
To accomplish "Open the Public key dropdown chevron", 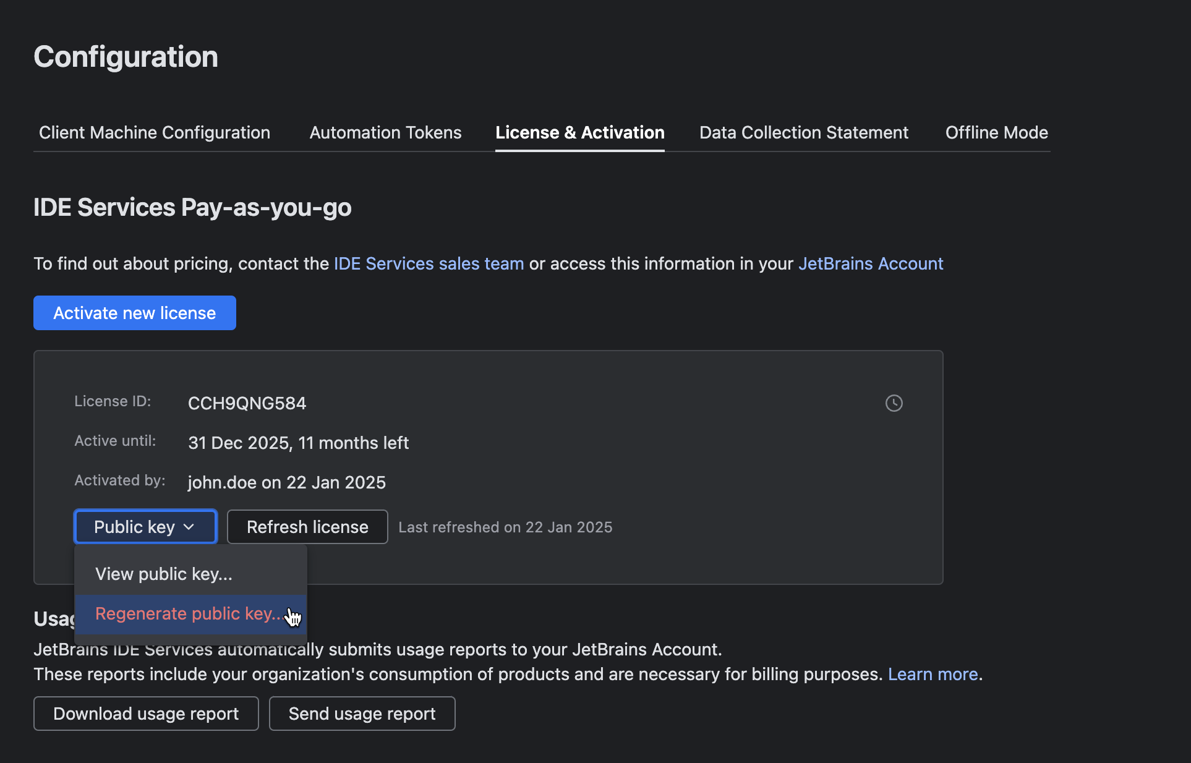I will [189, 527].
